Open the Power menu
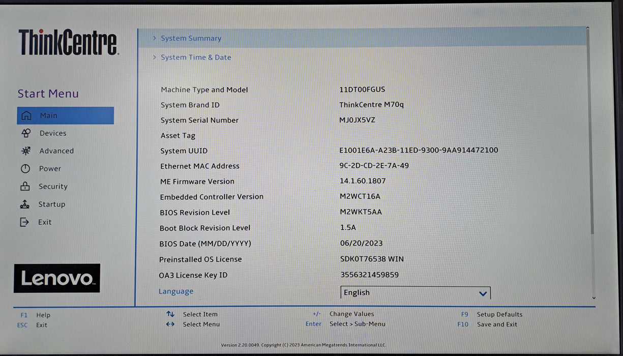 tap(50, 169)
